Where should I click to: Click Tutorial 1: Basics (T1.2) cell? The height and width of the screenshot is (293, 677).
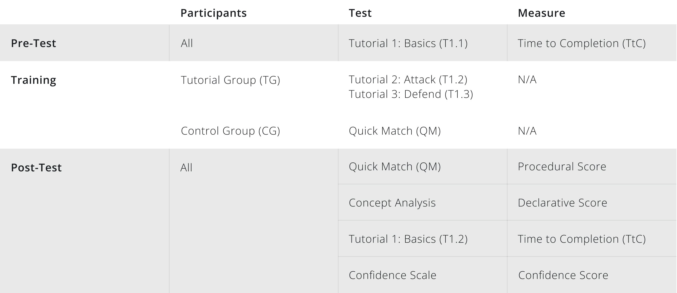coord(408,239)
